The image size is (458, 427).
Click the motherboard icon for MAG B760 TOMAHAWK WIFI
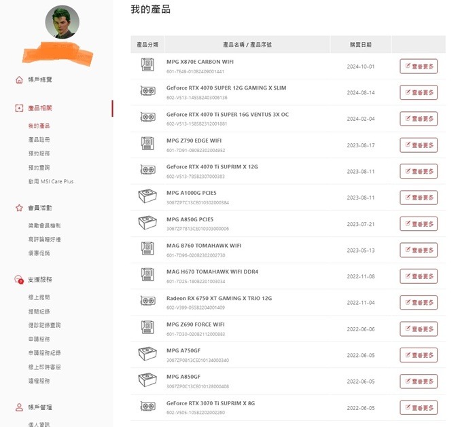[x=147, y=248]
